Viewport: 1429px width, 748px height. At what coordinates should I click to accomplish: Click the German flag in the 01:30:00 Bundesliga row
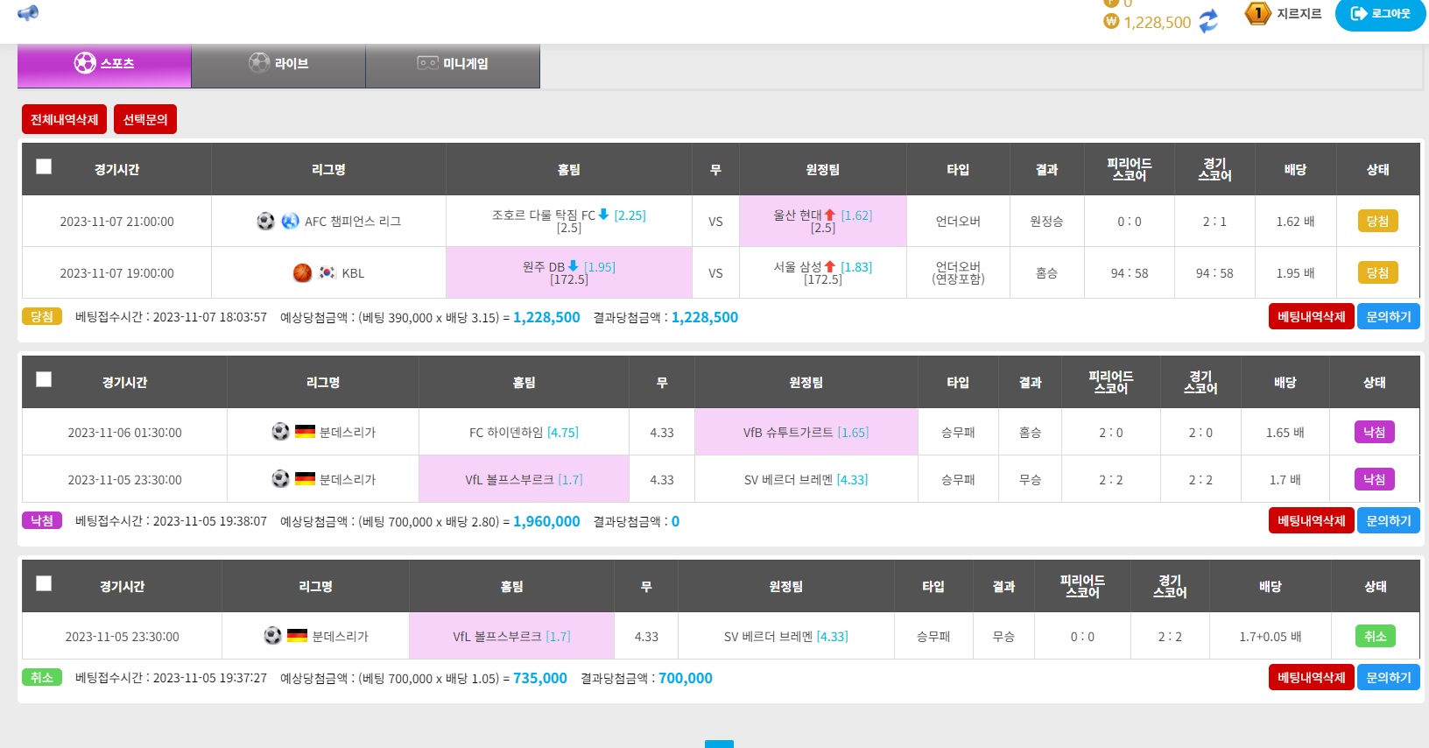click(x=305, y=432)
